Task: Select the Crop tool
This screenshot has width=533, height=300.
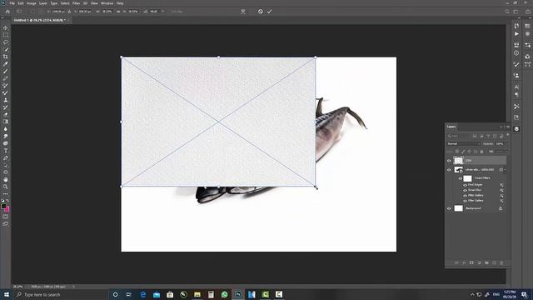Action: [6, 57]
